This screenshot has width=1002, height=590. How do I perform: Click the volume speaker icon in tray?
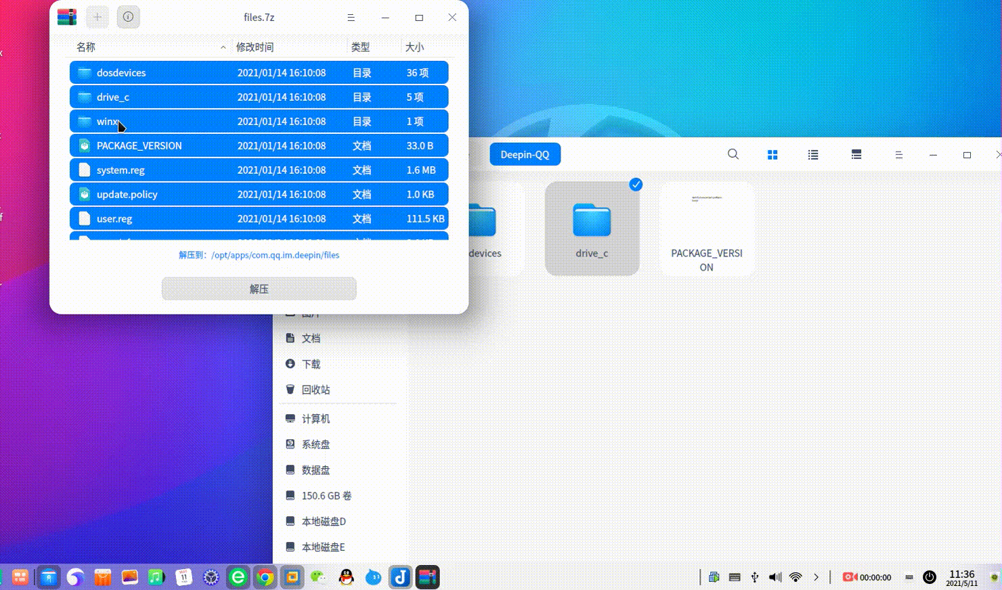775,577
